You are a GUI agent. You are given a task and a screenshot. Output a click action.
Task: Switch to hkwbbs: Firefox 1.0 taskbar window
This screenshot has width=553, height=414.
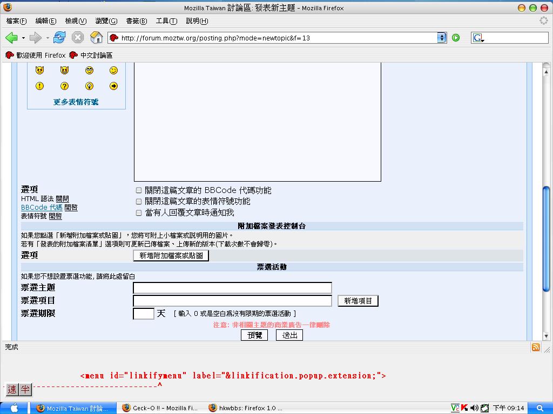246,408
